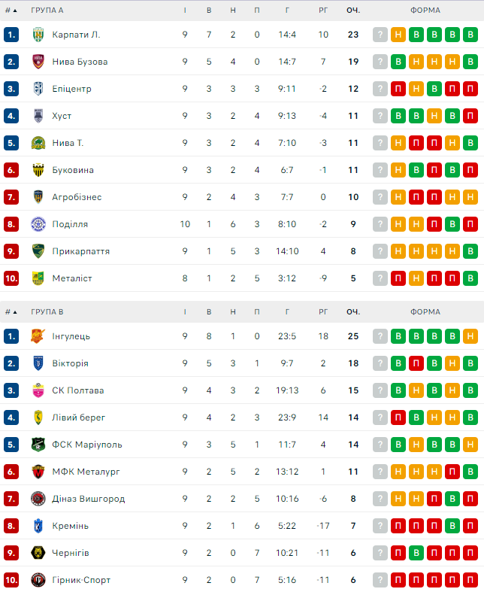Screen dimensions: 484x589
Task: Click the Кремінь club crest
Action: (38, 526)
